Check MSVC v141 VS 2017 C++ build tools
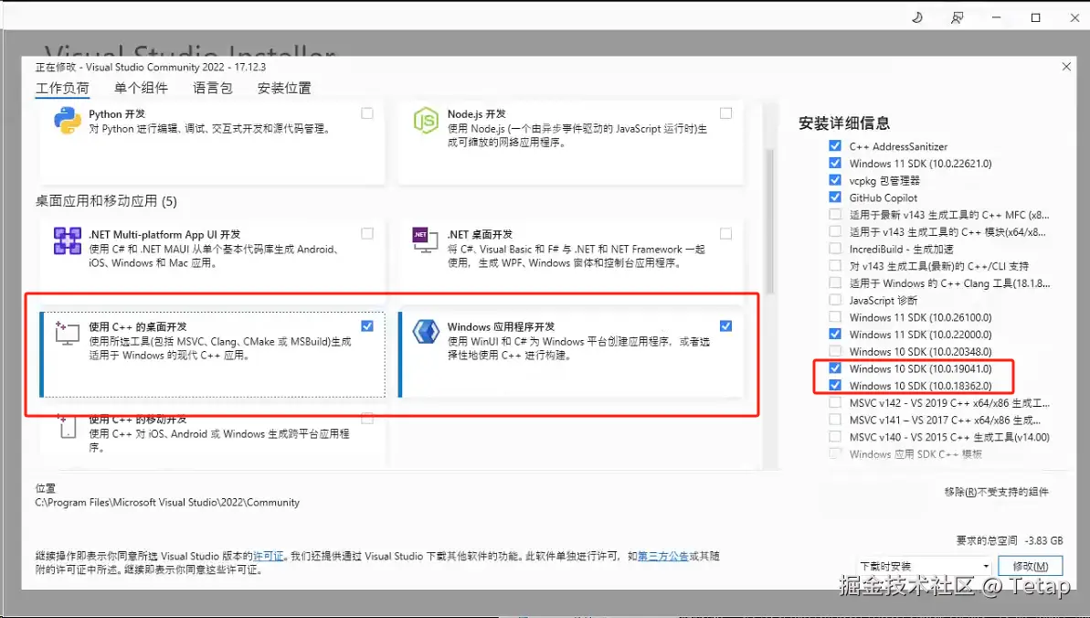The height and width of the screenshot is (618, 1090). click(x=835, y=419)
